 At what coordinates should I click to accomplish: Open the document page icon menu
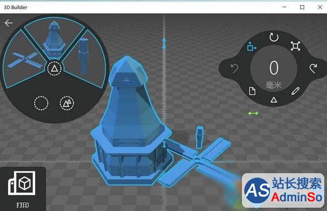tap(252, 91)
